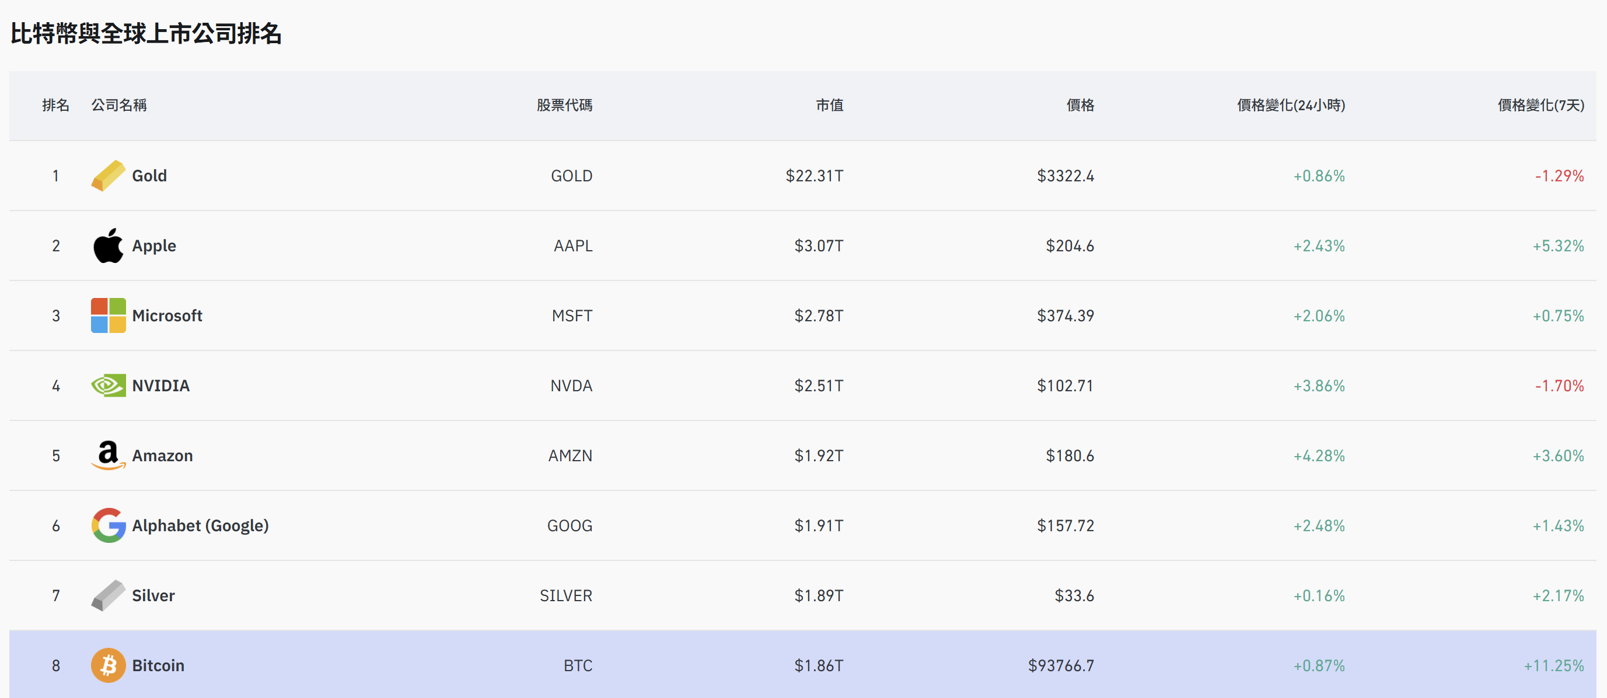Click Apple market cap $3.07T

819,245
